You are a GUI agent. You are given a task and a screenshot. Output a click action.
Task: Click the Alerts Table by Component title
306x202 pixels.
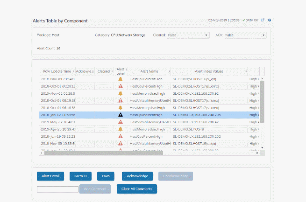[60, 21]
